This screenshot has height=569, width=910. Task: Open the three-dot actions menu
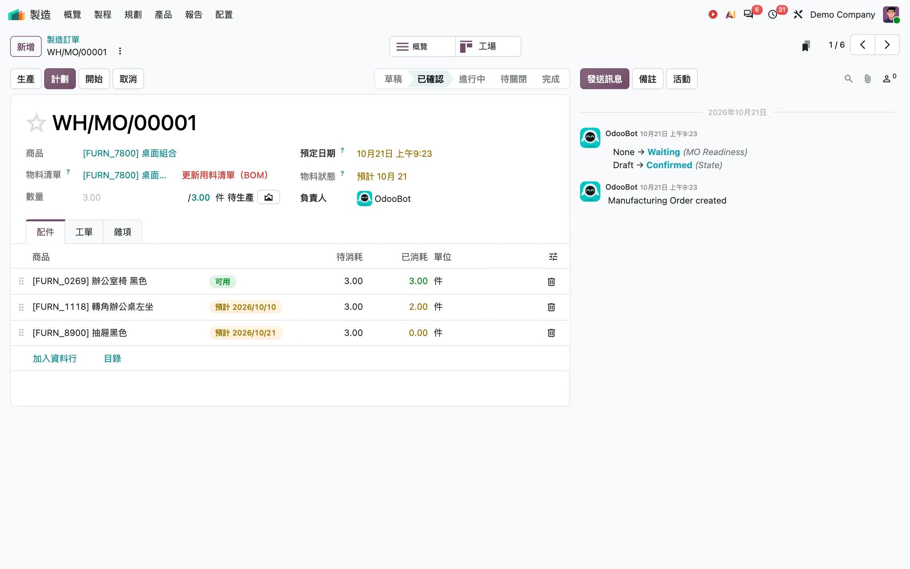click(x=120, y=51)
